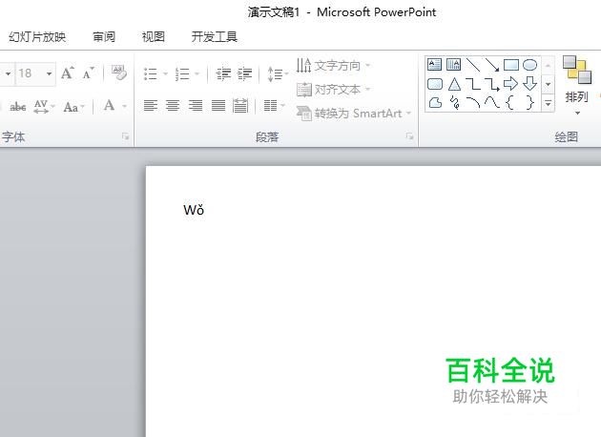Screen dimensions: 601x437
Task: Click the Wǒ text on the slide
Action: pos(194,210)
